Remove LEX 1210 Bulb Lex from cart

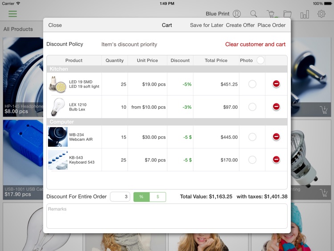pyautogui.click(x=276, y=107)
